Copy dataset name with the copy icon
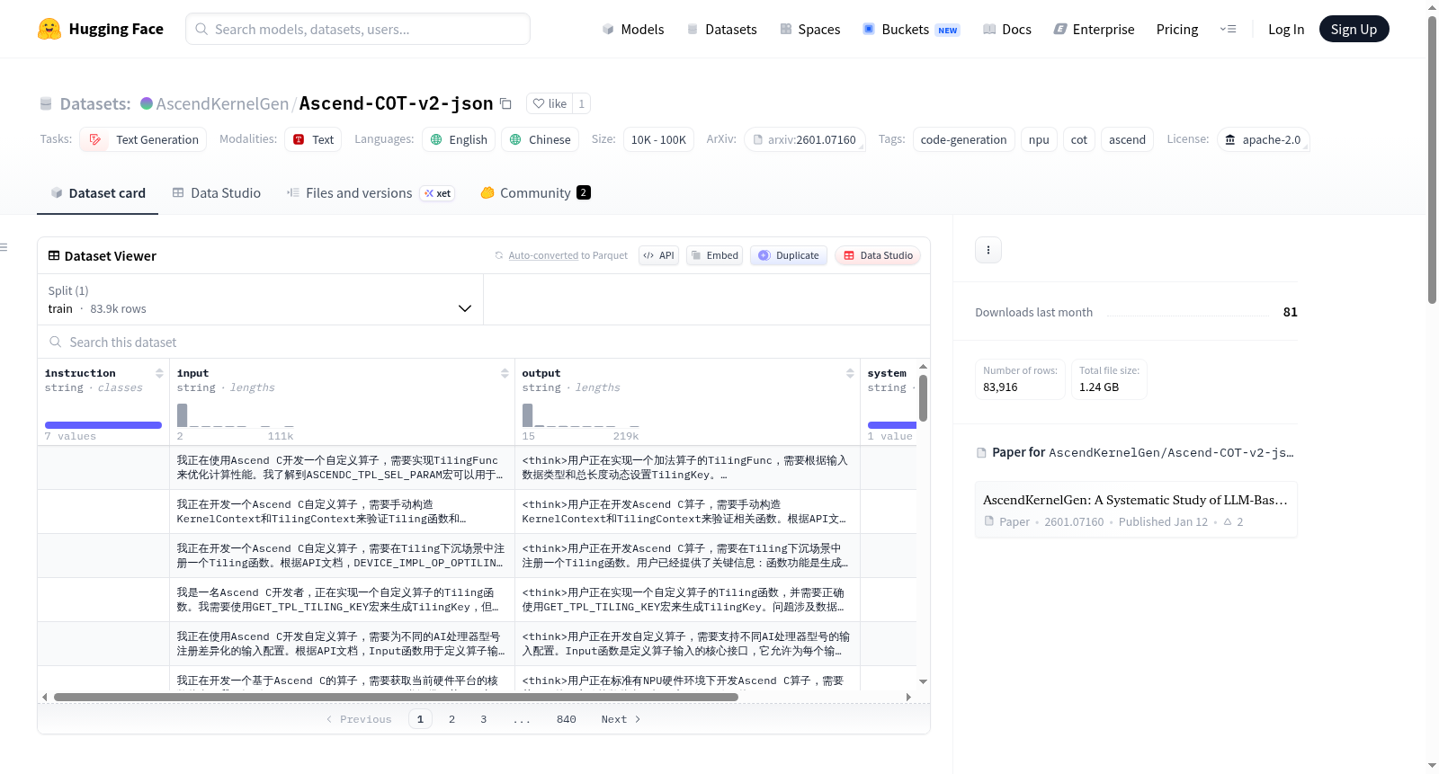This screenshot has width=1439, height=774. point(505,103)
